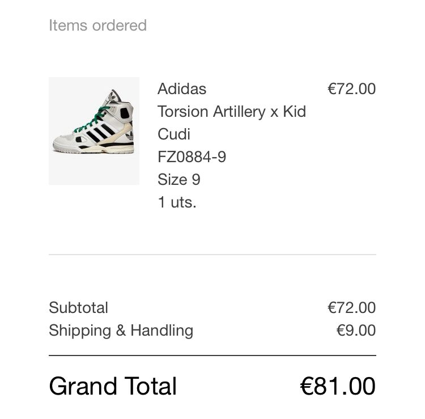Select the product code FZ0884-9
Image resolution: width=425 pixels, height=419 pixels.
coord(192,157)
